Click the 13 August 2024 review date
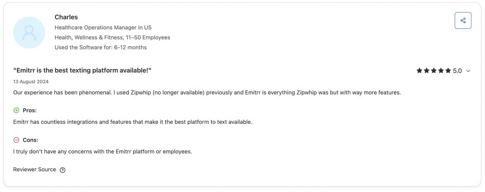485x192 pixels. point(31,81)
